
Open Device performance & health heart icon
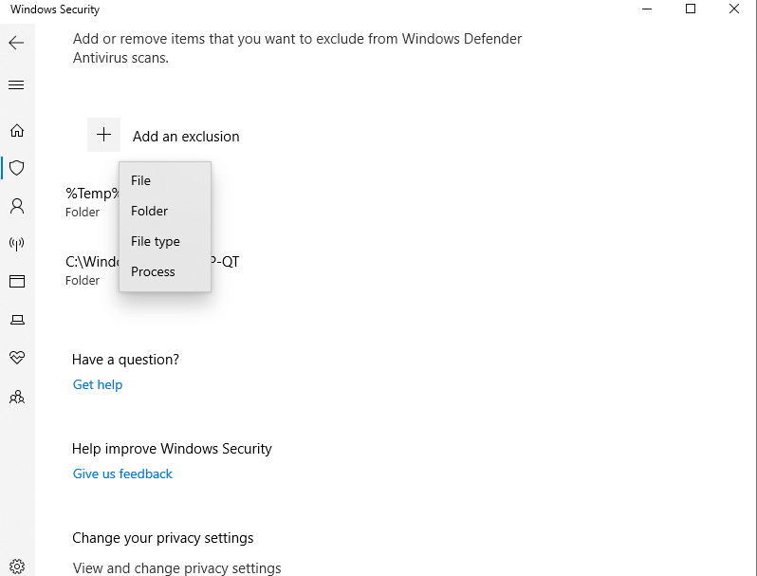point(16,358)
